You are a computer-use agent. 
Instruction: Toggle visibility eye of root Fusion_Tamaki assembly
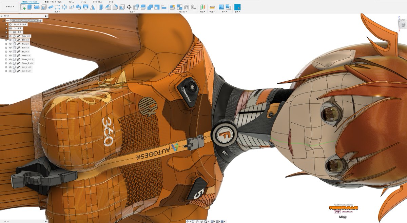tap(8, 21)
